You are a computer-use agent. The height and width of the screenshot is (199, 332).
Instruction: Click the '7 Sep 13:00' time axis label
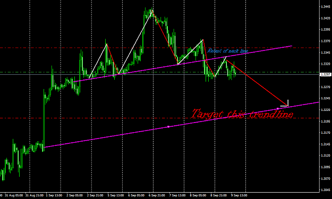pos(177,195)
